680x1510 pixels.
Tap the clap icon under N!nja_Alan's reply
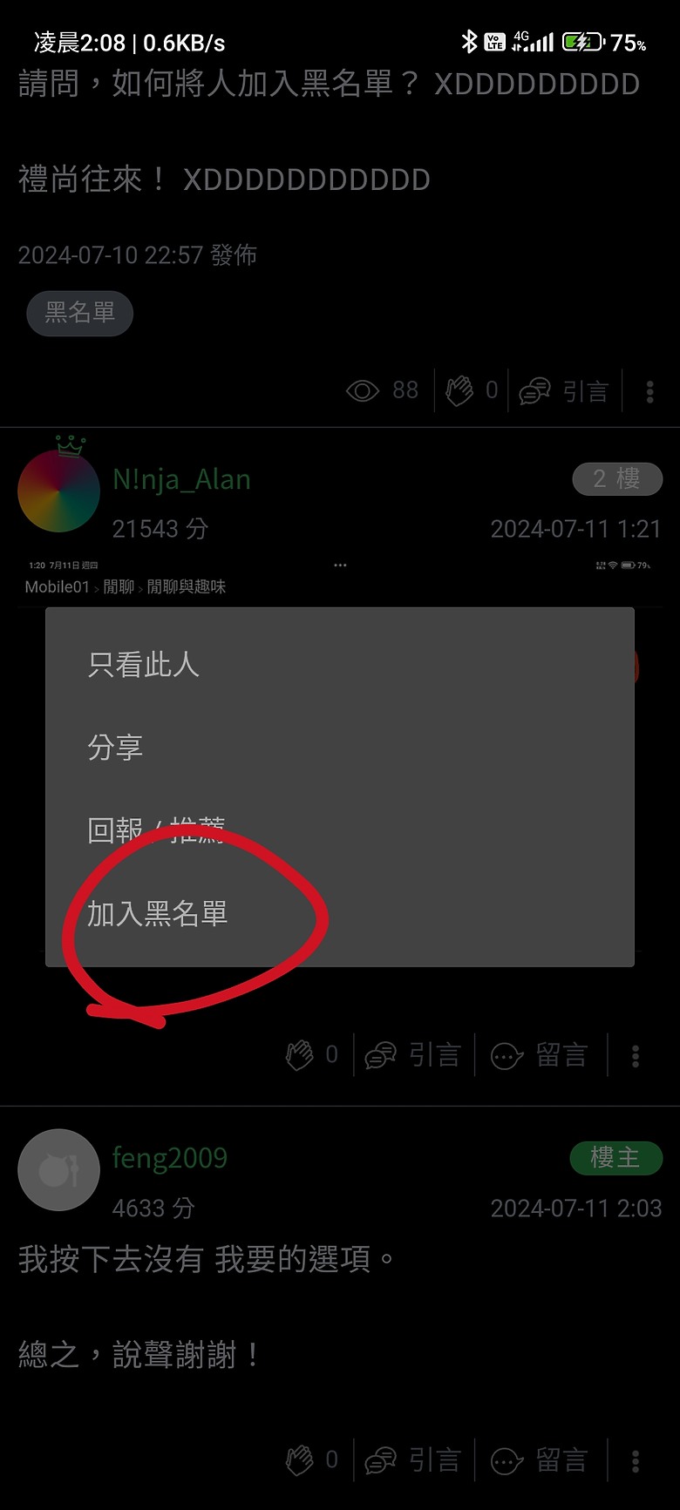(x=299, y=1055)
